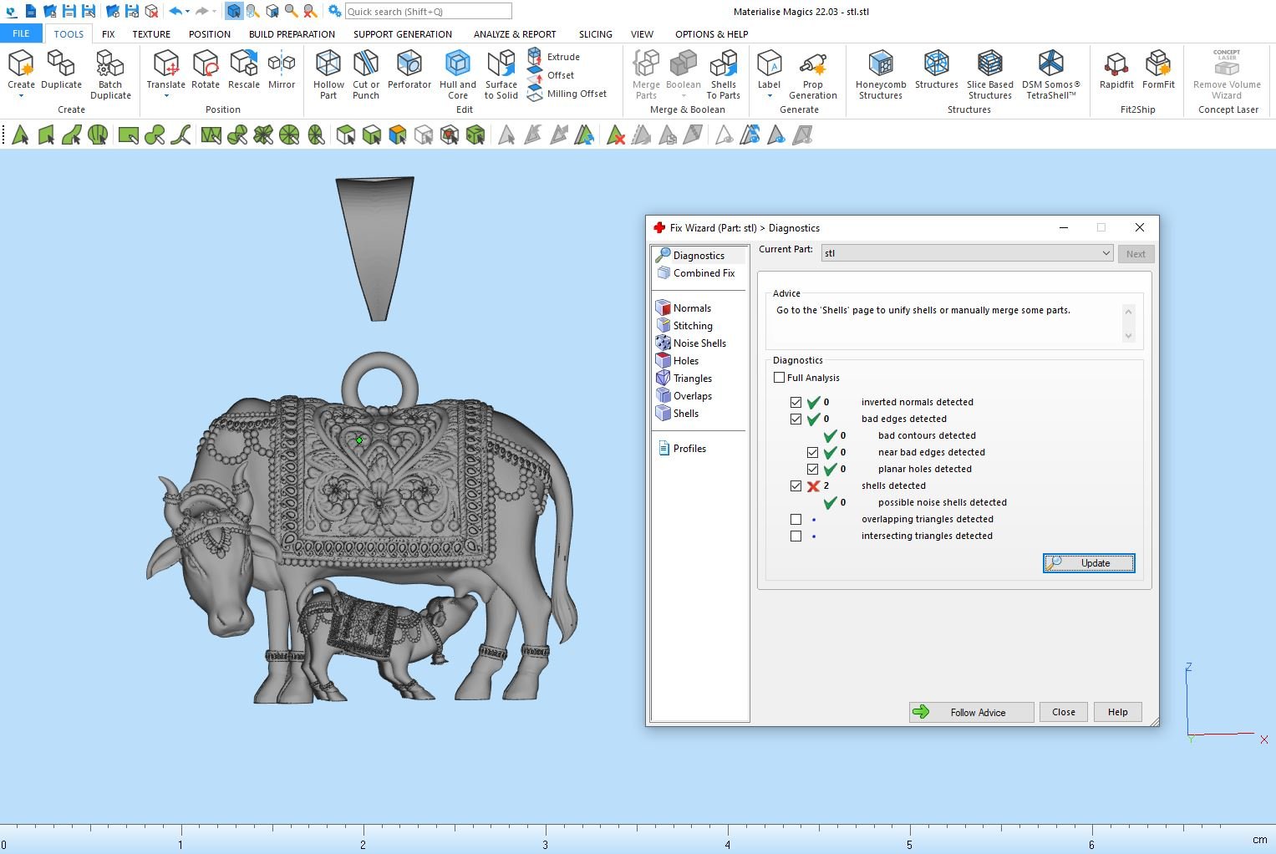Image resolution: width=1276 pixels, height=854 pixels.
Task: Enable overlapping triangles detected checkbox
Action: 796,519
